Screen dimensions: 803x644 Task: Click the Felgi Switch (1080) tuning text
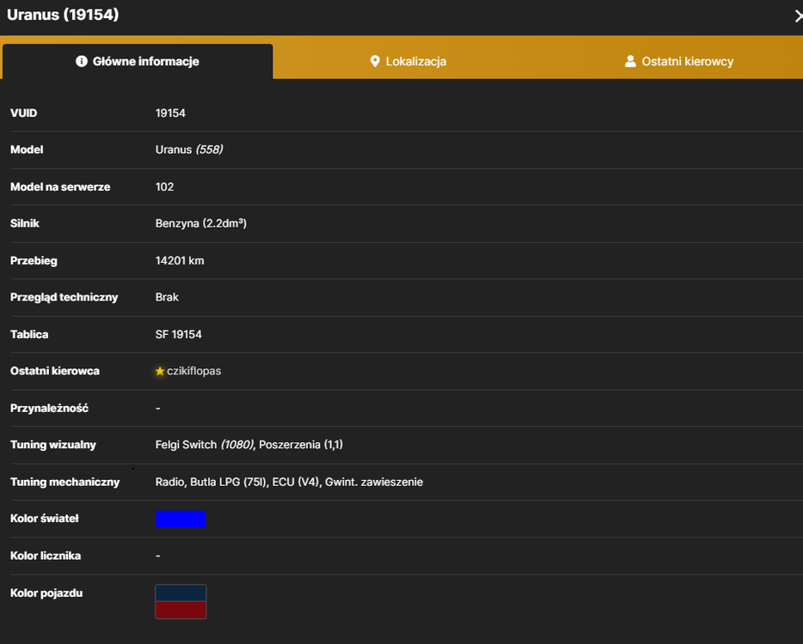click(x=205, y=445)
